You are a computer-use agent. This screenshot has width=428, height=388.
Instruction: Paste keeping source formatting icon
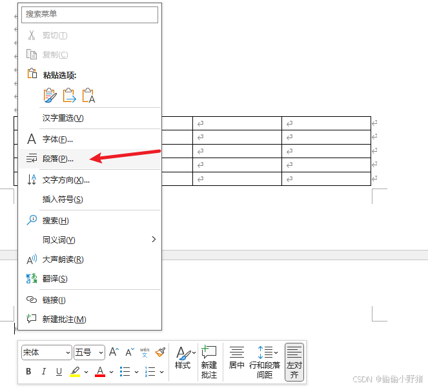[50, 96]
